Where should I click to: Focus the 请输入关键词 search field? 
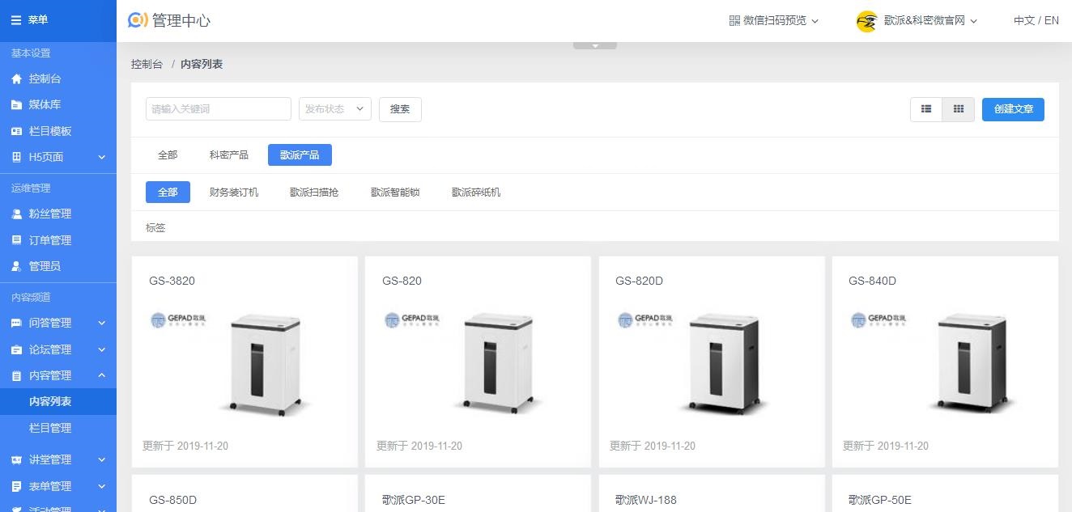(219, 109)
